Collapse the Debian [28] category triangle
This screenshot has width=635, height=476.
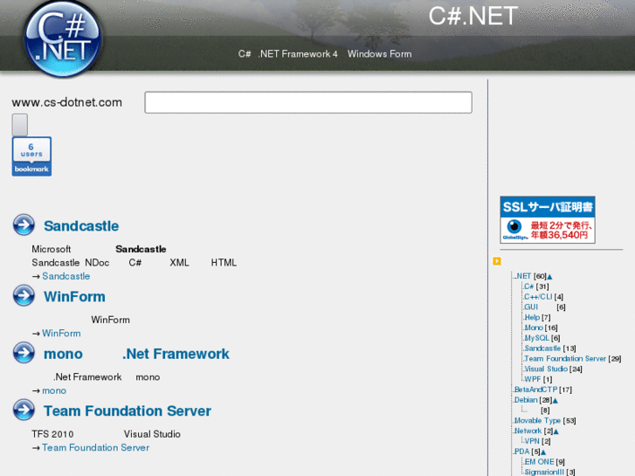[556, 401]
